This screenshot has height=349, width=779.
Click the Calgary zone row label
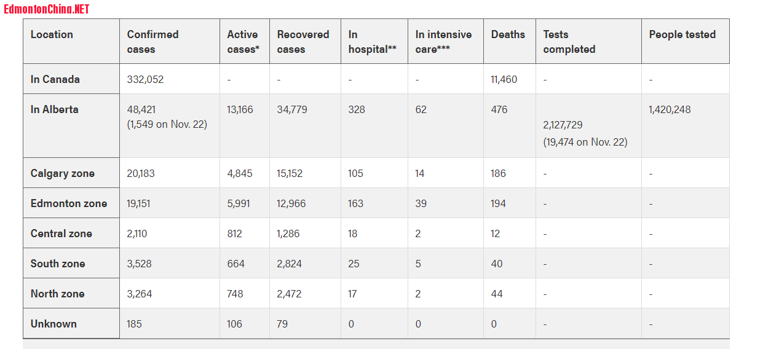(63, 173)
